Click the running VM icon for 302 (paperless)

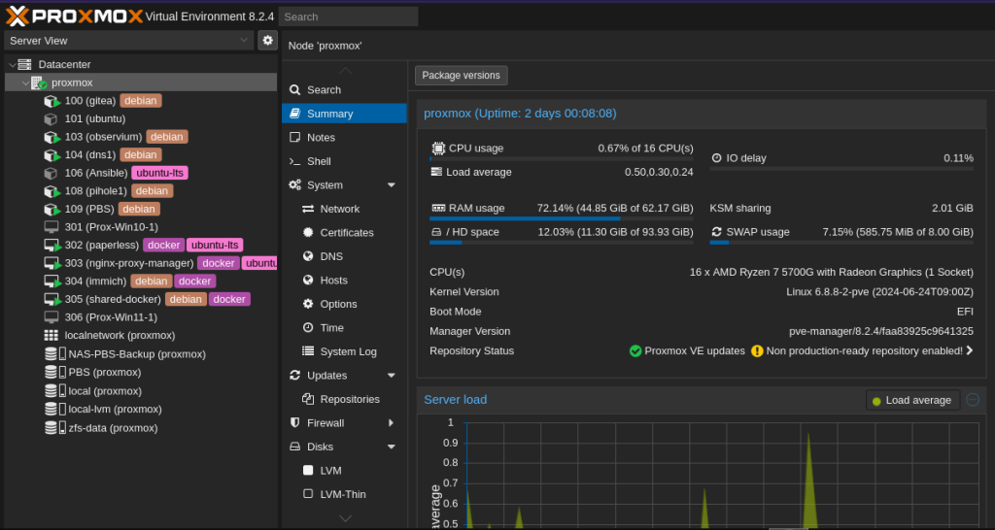coord(51,246)
